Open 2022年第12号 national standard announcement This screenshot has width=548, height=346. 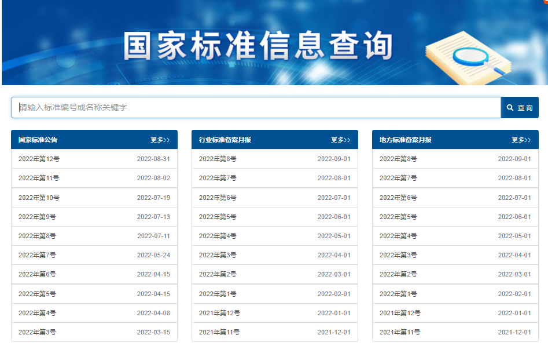click(x=39, y=157)
